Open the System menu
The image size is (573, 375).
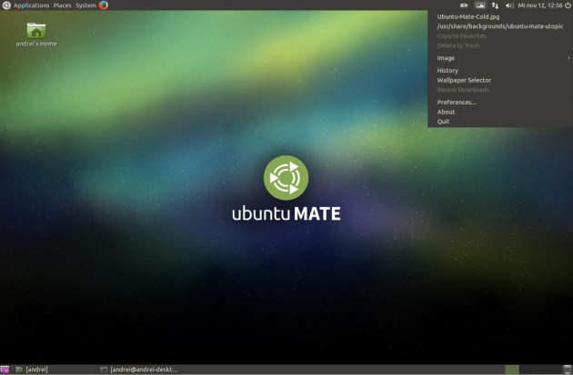(x=85, y=5)
